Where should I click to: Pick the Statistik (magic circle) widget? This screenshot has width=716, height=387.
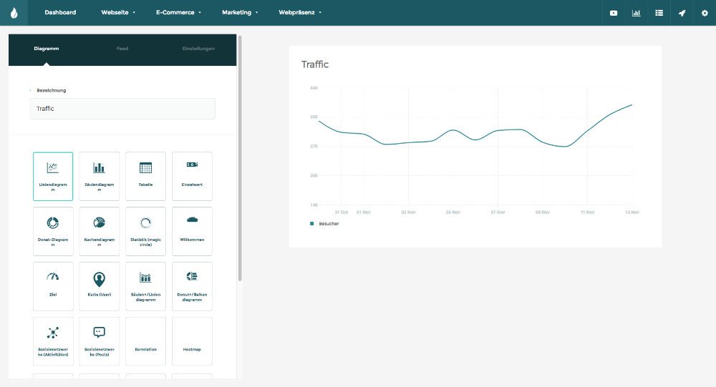point(145,231)
